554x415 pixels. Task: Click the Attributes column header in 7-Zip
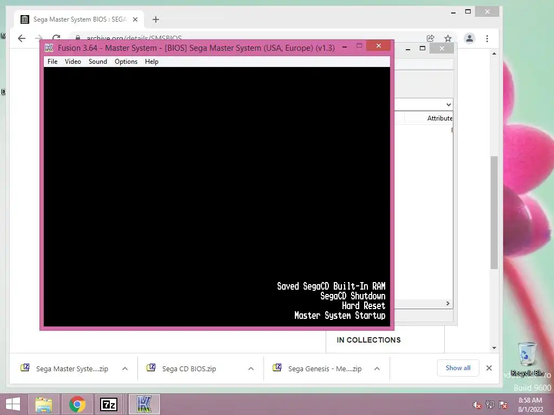point(439,118)
